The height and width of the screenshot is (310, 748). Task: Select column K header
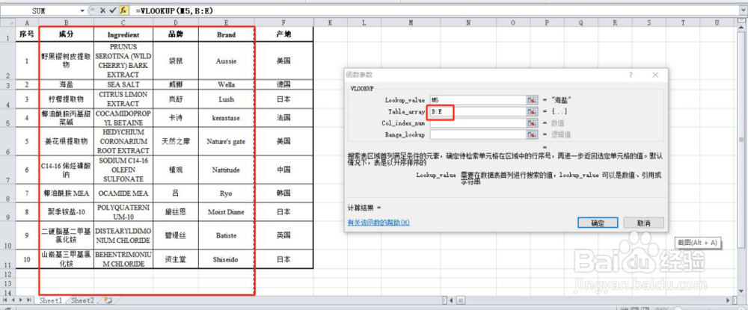click(330, 22)
